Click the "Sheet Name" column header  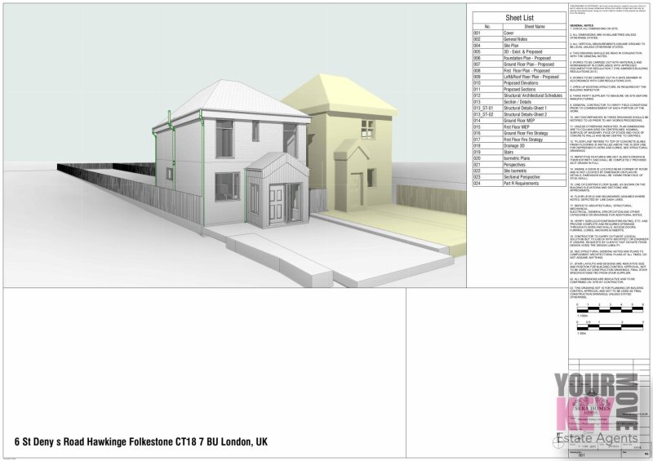[x=535, y=27]
